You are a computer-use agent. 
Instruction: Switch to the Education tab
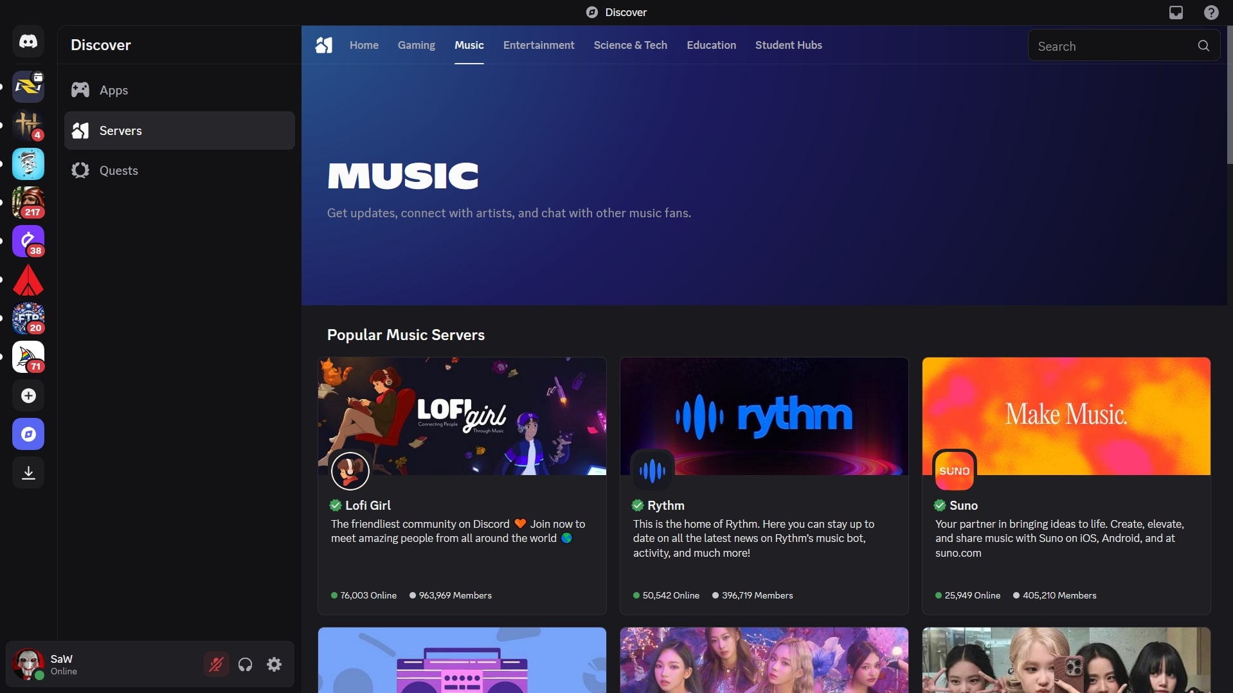tap(711, 45)
